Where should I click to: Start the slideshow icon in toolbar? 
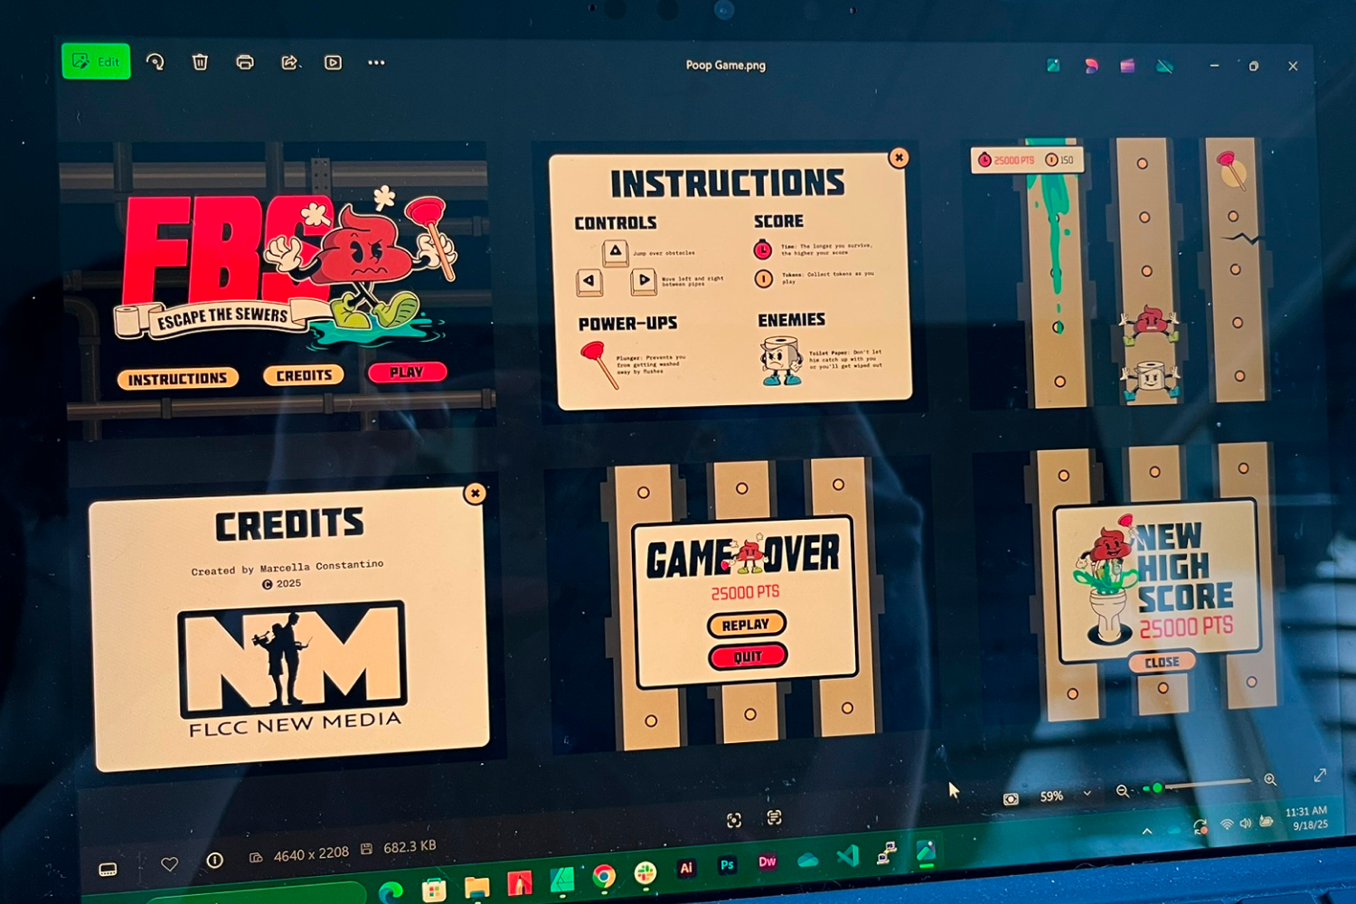coord(333,62)
